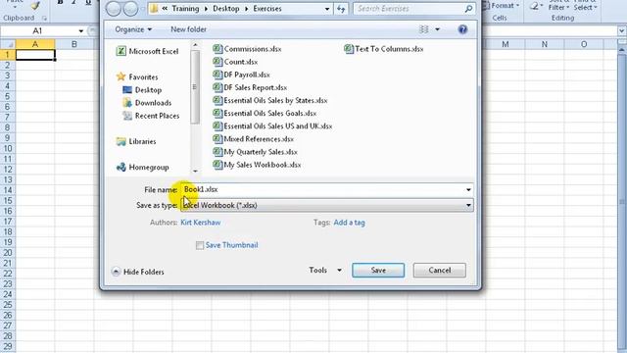Create a New folder
Viewport: 627px width, 353px height.
(188, 29)
